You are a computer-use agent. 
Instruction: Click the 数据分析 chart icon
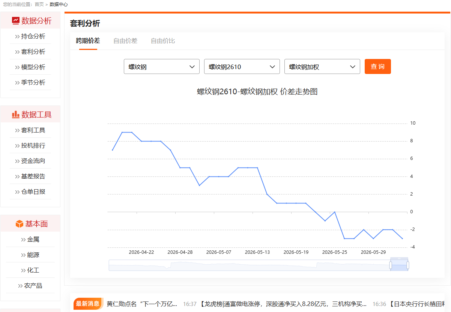[x=15, y=21]
